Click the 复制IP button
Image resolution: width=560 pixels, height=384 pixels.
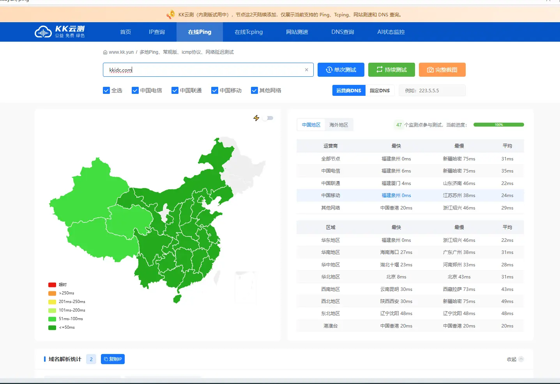(113, 359)
